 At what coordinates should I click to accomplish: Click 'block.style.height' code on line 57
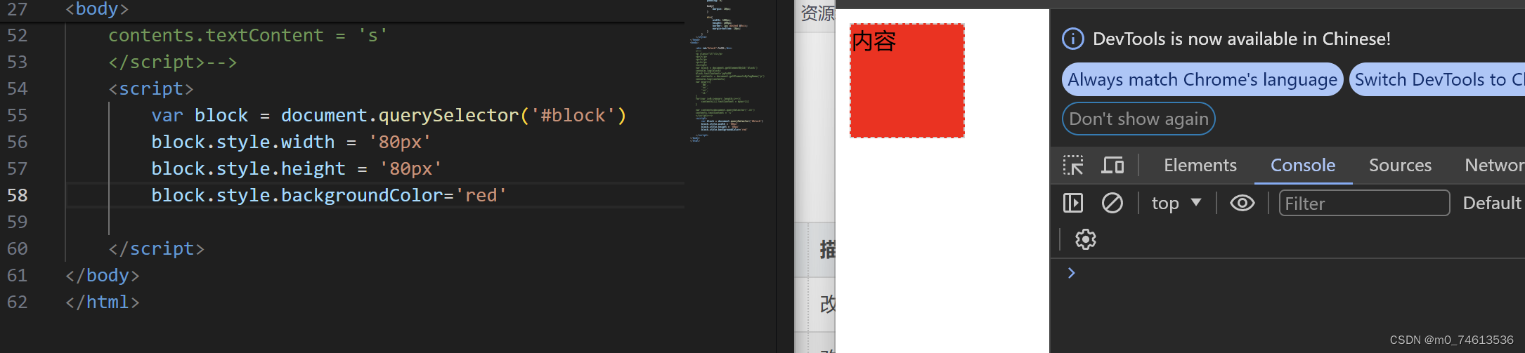click(248, 168)
